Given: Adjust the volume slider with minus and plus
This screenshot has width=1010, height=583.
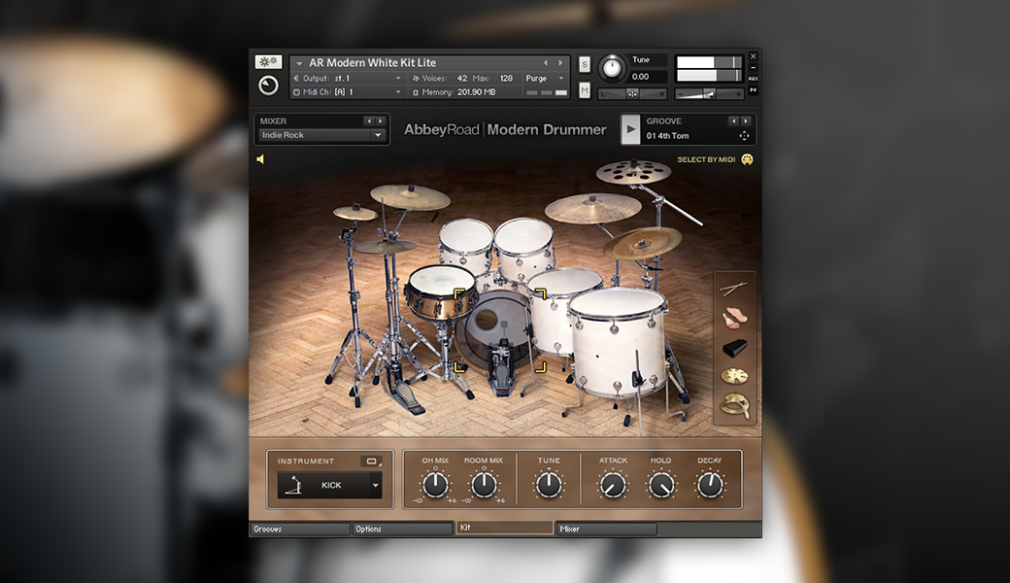Looking at the screenshot, I should click(709, 94).
